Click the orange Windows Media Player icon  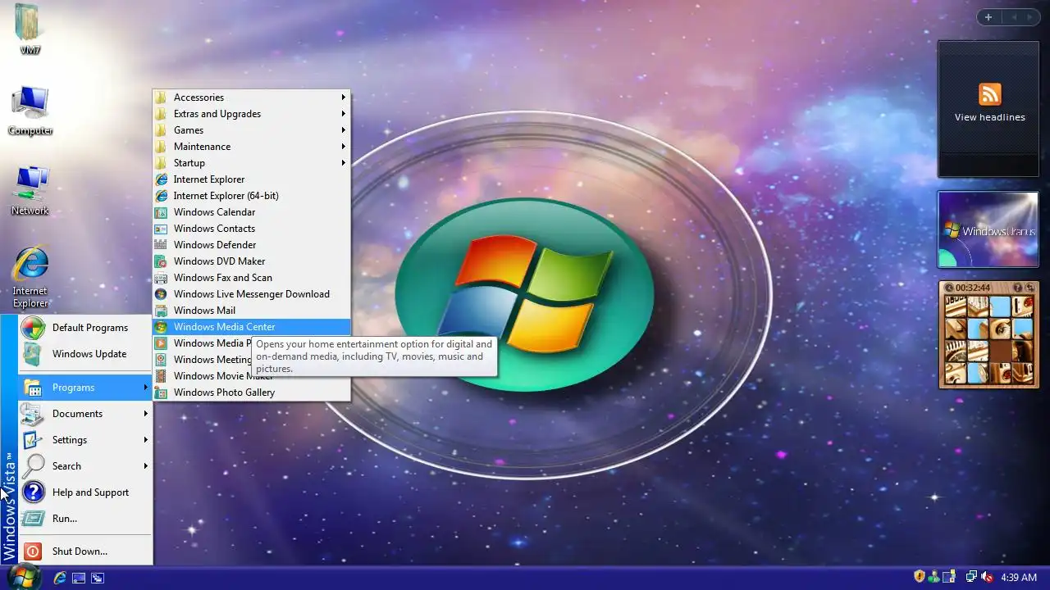tap(161, 343)
